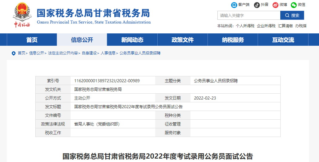Click value 省局人事处（党委组织部）
This screenshot has height=162, width=319.
point(97,124)
